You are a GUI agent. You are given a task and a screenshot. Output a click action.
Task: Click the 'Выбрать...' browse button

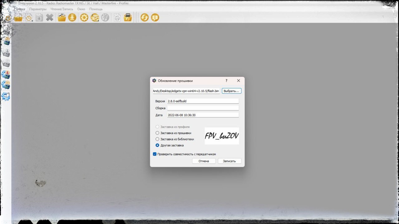[232, 91]
